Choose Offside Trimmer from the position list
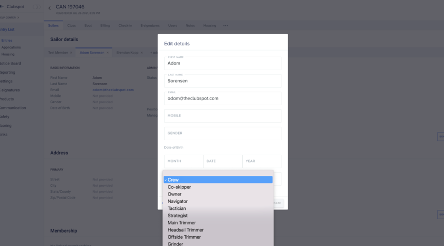Image resolution: width=444 pixels, height=246 pixels. [218, 237]
